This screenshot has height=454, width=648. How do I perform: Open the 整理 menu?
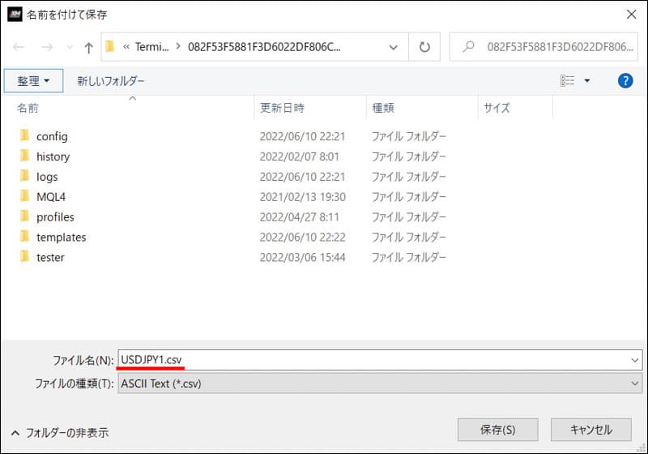[33, 81]
